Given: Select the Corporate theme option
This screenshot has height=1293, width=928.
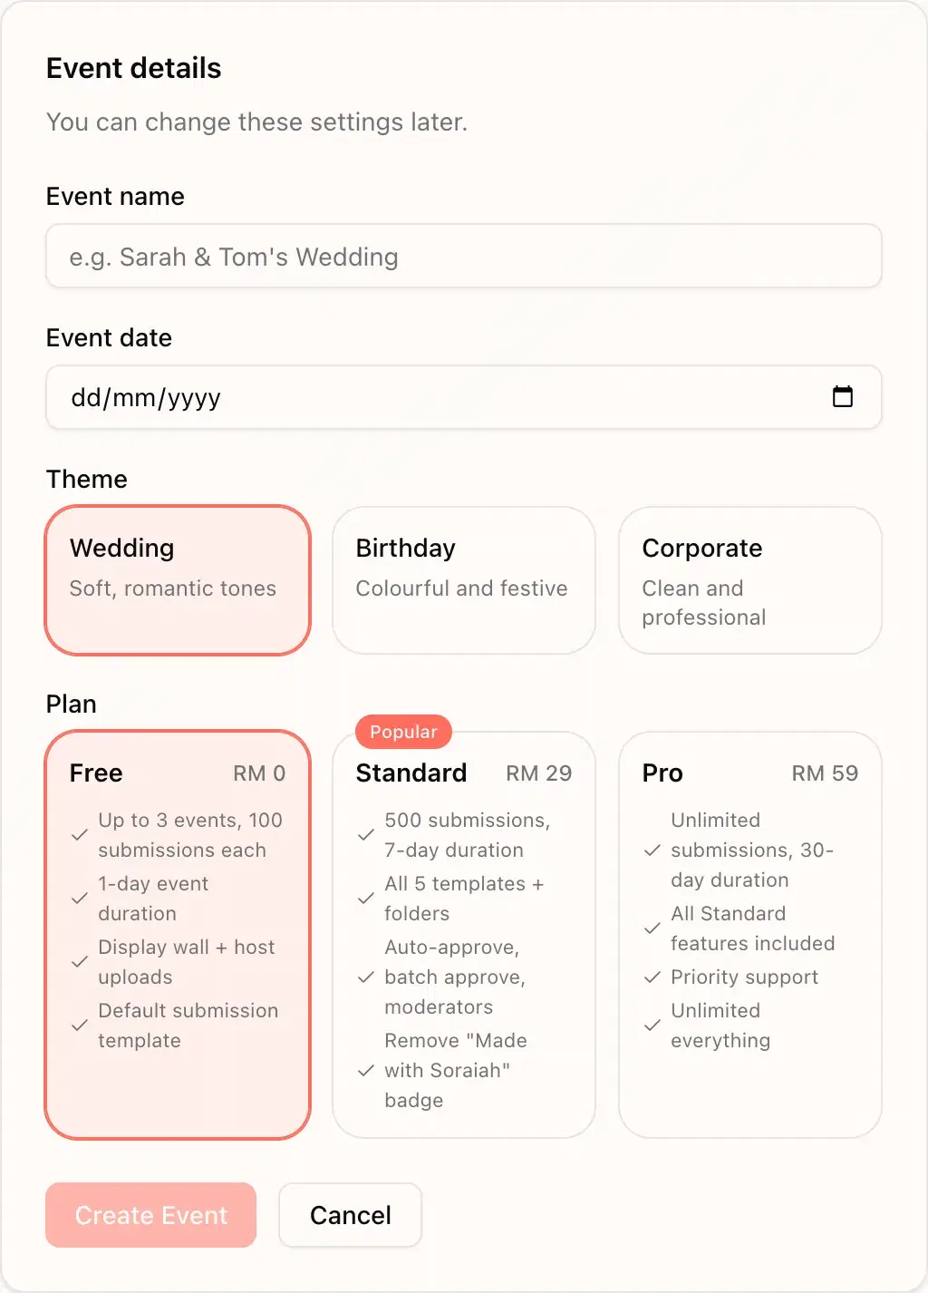Looking at the screenshot, I should (749, 580).
